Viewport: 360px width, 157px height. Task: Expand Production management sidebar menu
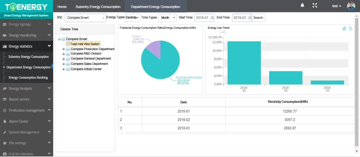point(26,110)
